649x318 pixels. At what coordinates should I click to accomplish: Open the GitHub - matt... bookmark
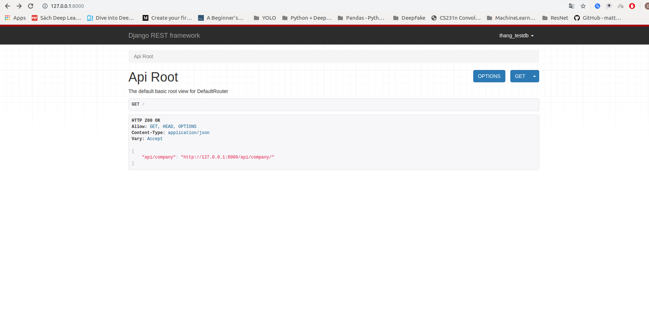point(597,18)
